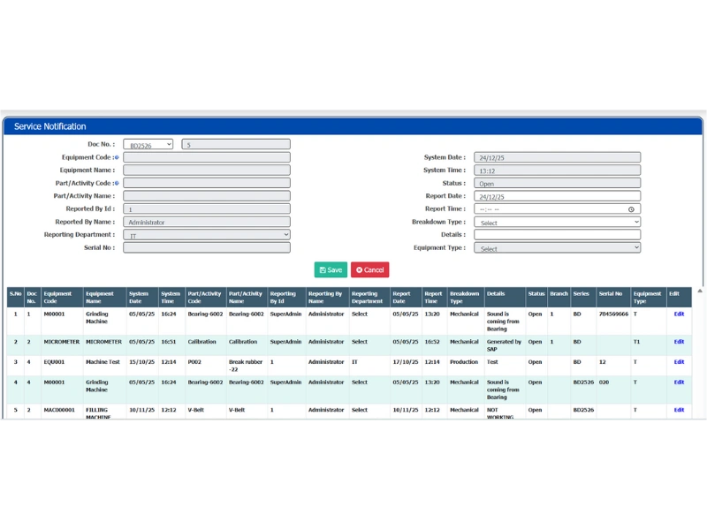Image resolution: width=707 pixels, height=530 pixels.
Task: Open the Part/Activity Code lookup icon
Action: coord(117,183)
